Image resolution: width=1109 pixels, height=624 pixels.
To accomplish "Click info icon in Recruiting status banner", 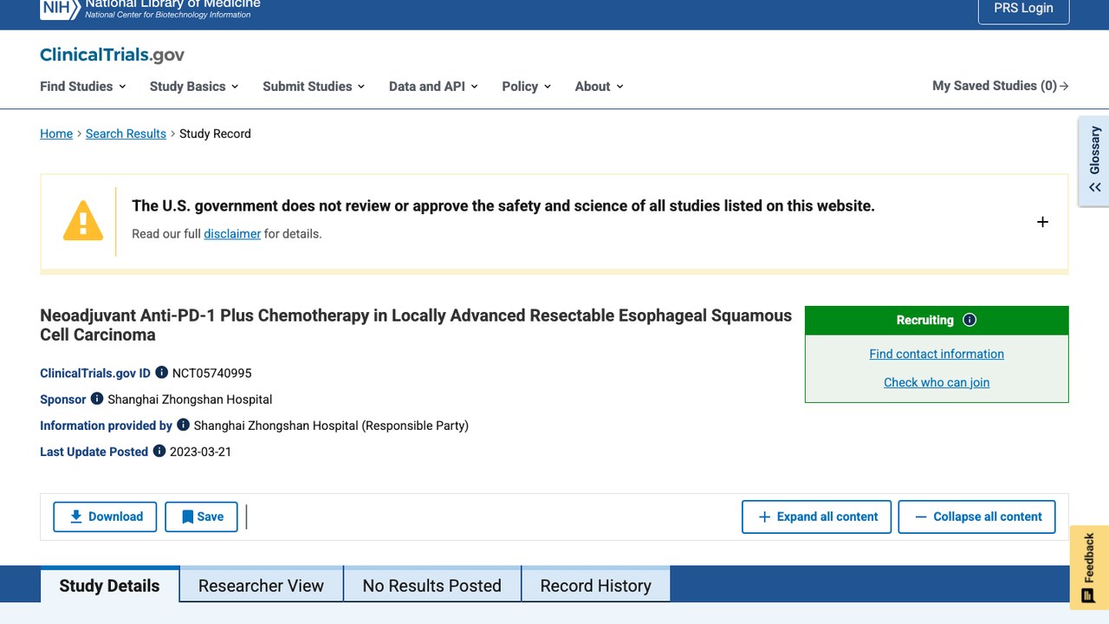I will pyautogui.click(x=970, y=320).
